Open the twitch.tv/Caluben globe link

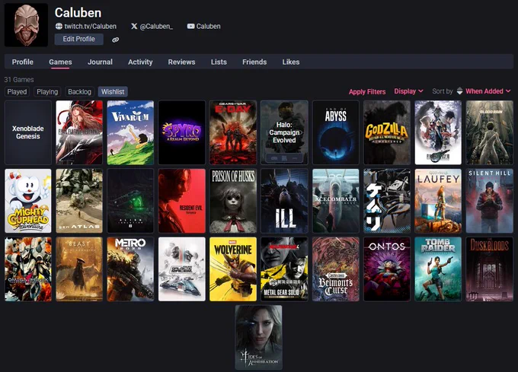coord(86,27)
